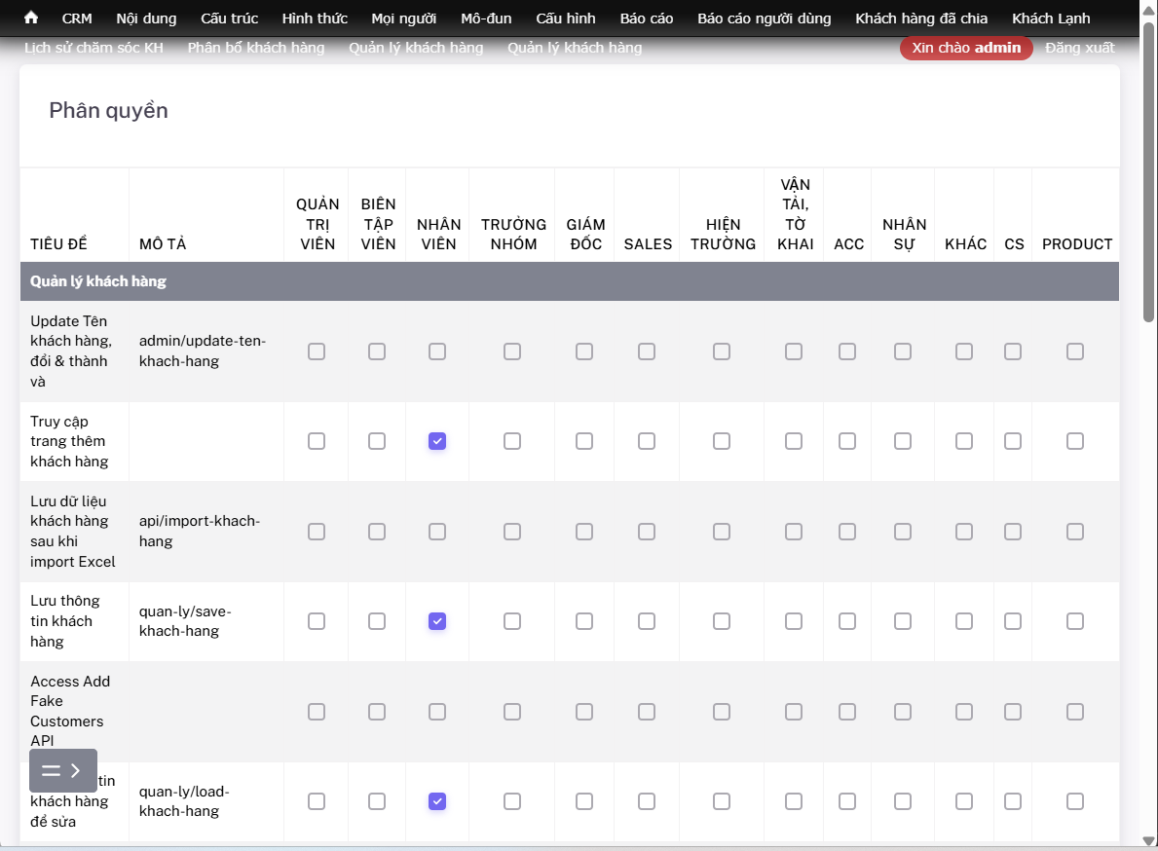Open Phân bổ khách hàng link

[x=256, y=48]
